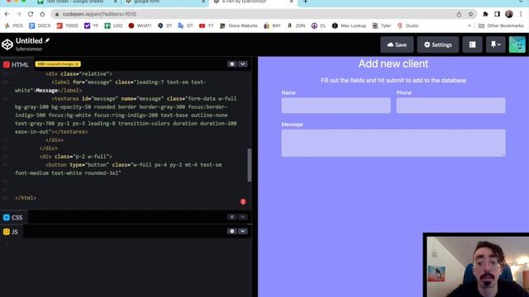Open the YT bookmark
The image size is (529, 297).
(x=207, y=26)
